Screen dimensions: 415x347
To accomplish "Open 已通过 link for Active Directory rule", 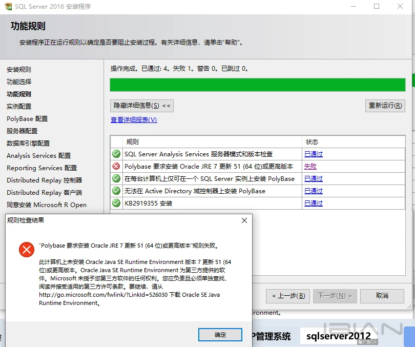I will (314, 191).
